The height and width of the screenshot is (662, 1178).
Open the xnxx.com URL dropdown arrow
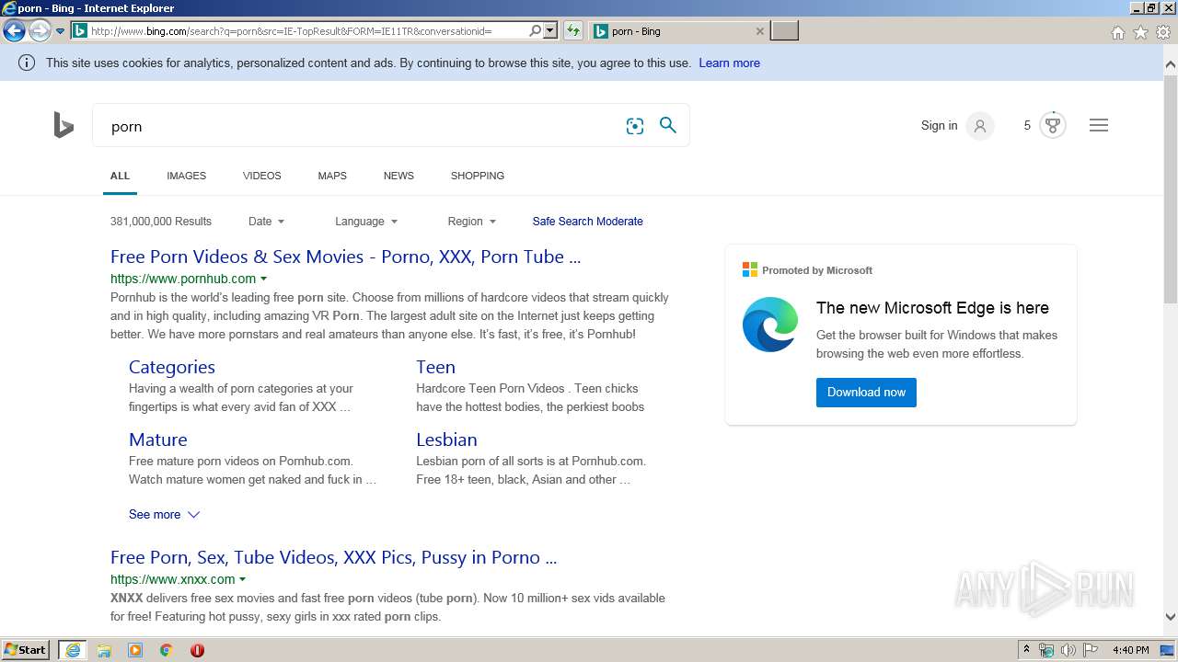243,579
